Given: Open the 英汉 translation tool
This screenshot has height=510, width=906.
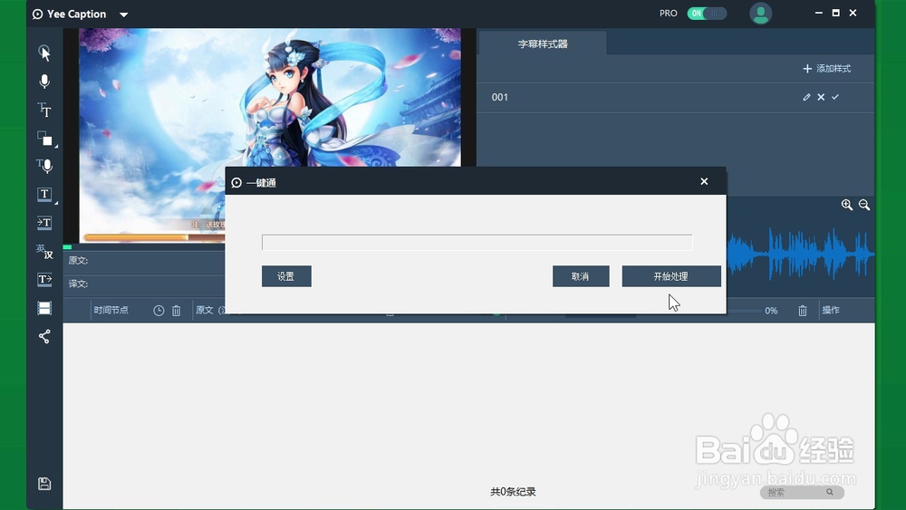Looking at the screenshot, I should tap(44, 251).
